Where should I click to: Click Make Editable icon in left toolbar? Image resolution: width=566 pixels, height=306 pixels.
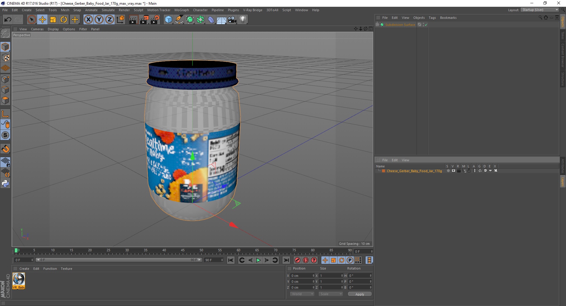coord(5,34)
